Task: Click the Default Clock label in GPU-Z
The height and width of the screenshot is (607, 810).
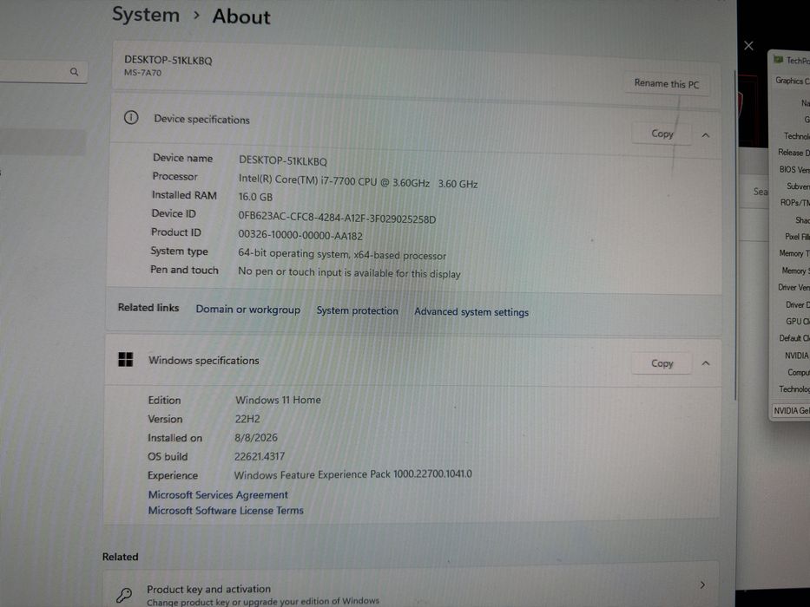Action: point(794,338)
